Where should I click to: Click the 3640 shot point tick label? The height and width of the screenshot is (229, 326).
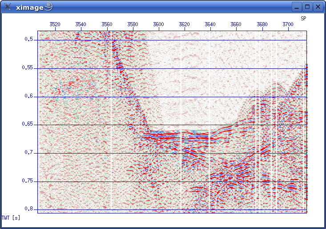210,24
